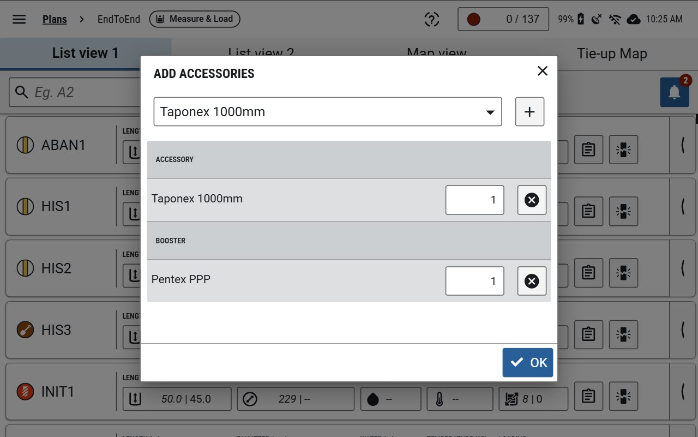Edit INIT1 temperature thermometer field
This screenshot has width=698, height=437.
pyautogui.click(x=460, y=399)
